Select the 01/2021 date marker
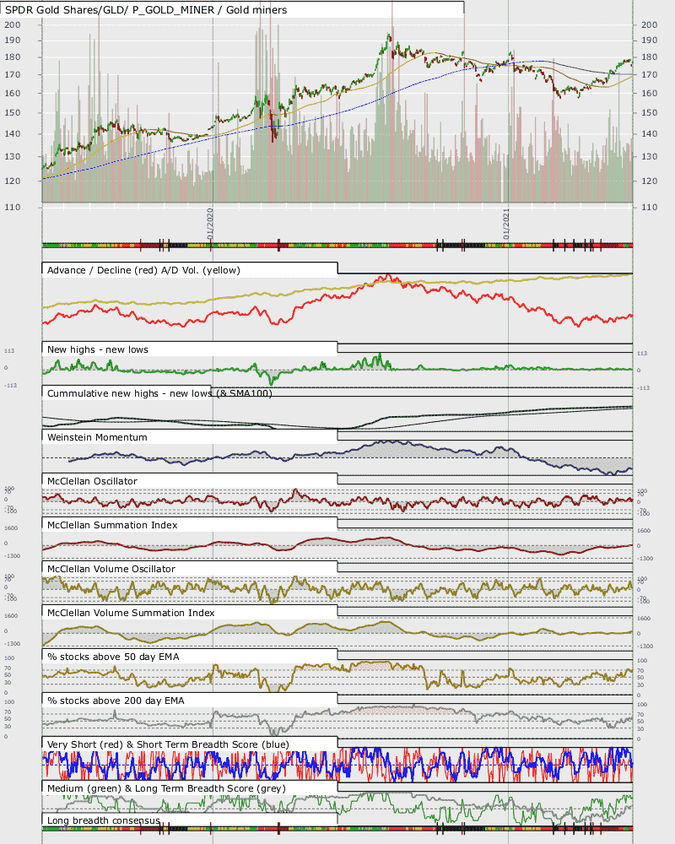Screen dimensions: 675x844 506,224
